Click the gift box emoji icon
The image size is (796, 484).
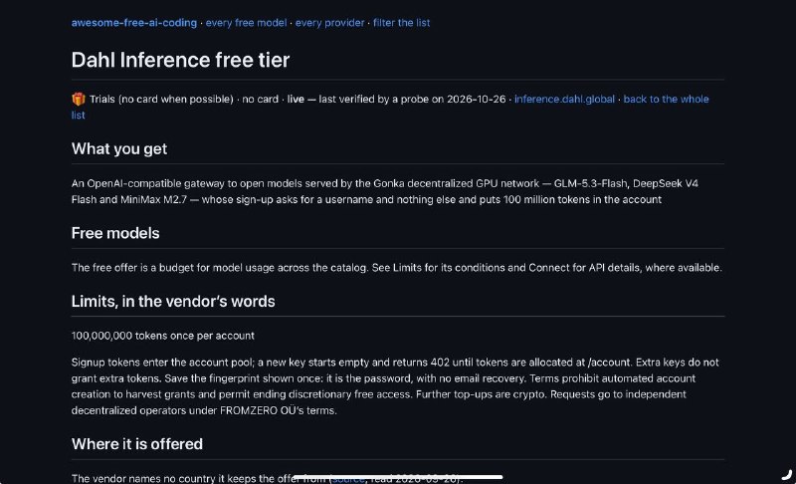[79, 99]
